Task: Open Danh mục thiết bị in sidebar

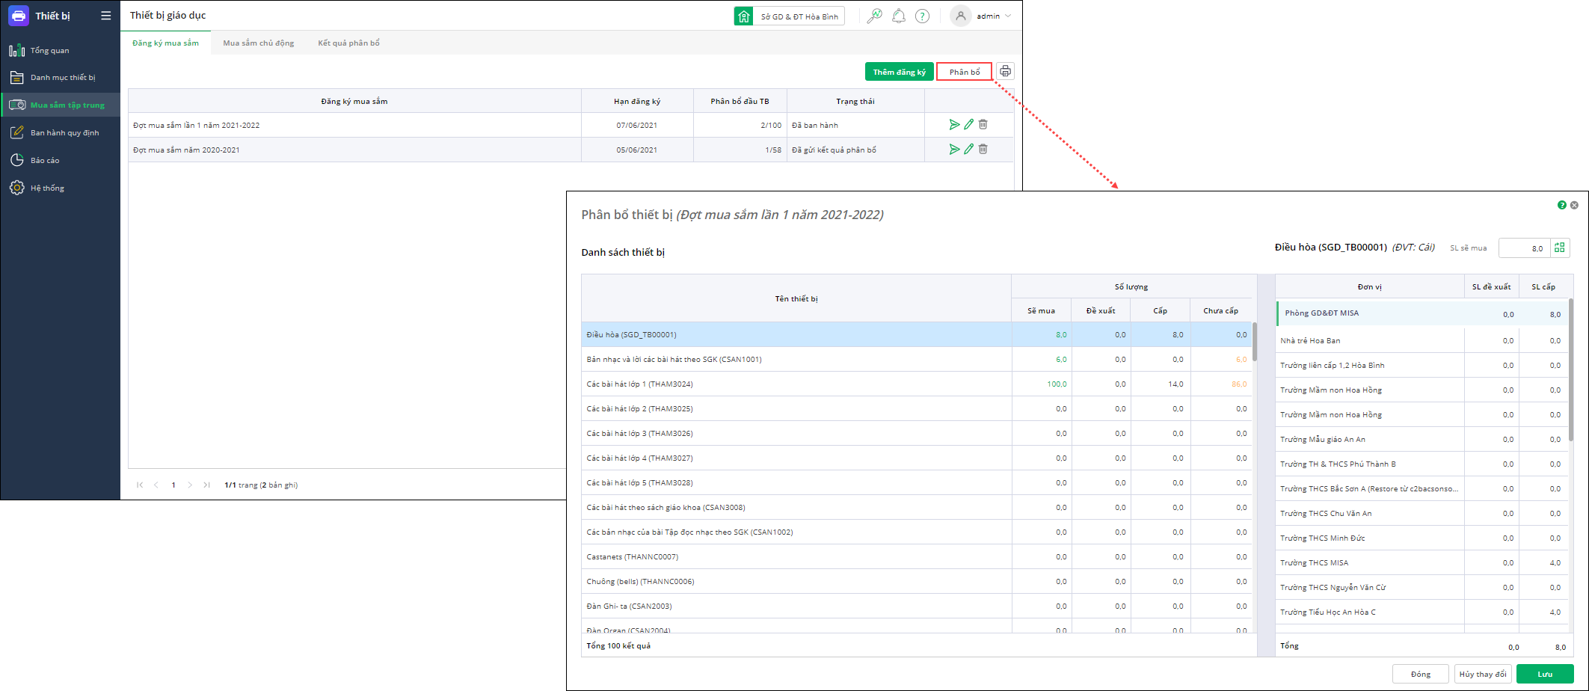Action: (x=61, y=77)
